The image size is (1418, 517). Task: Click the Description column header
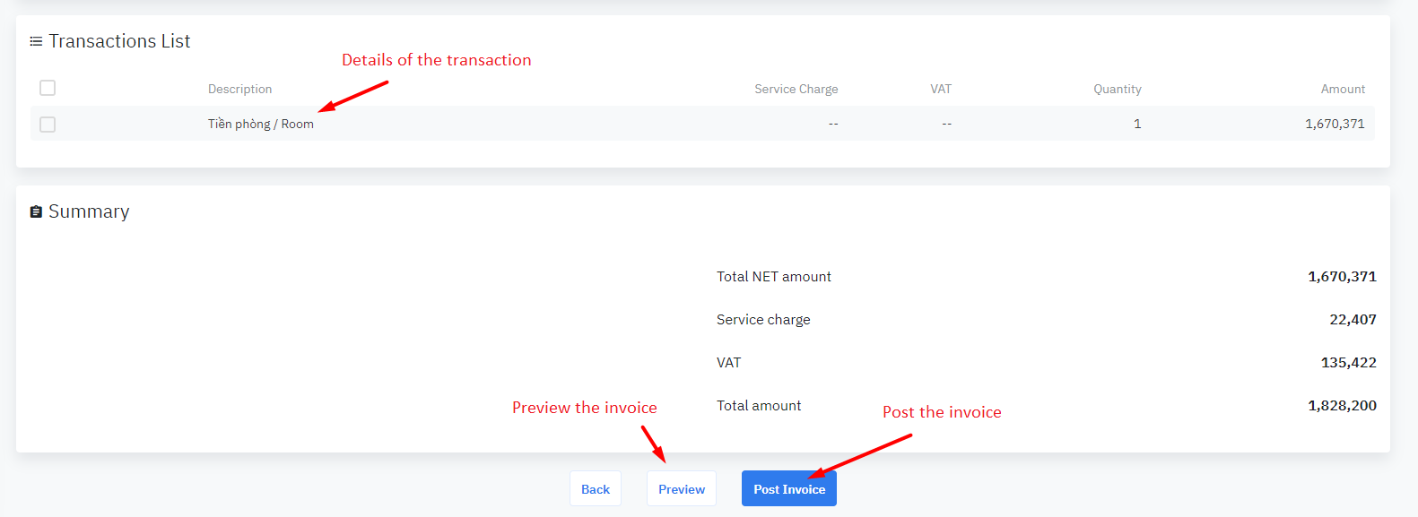239,89
